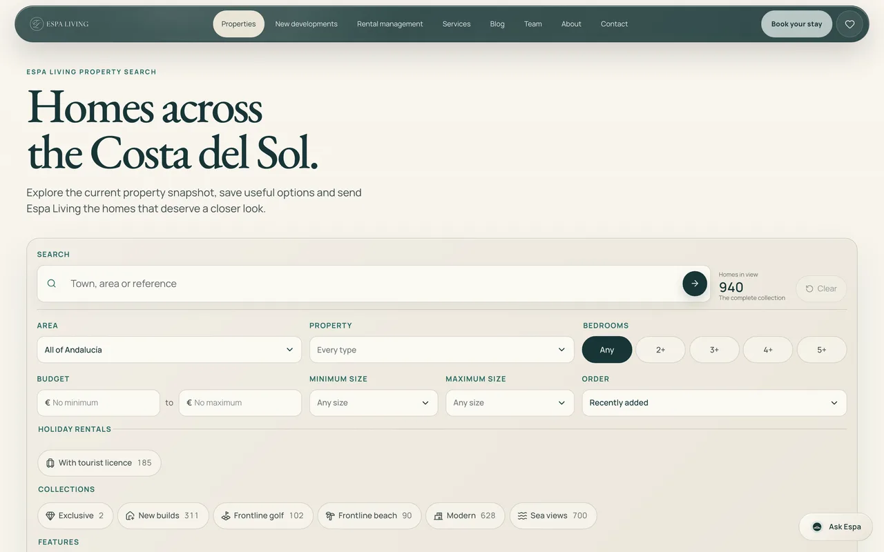Open the Services nav item
Viewport: 884px width, 552px height.
click(457, 24)
